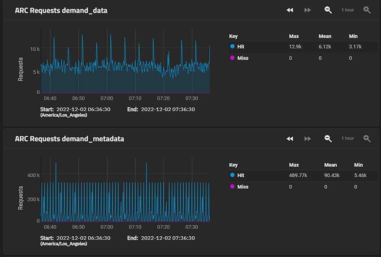This screenshot has width=381, height=257.
Task: Zoom out the demand_data chart
Action: click(328, 10)
